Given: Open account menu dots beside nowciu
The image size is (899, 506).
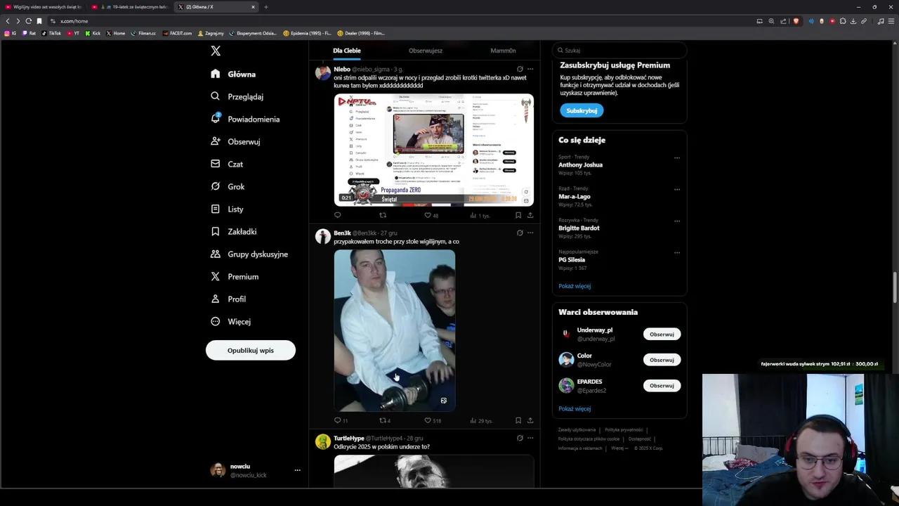Looking at the screenshot, I should click(x=297, y=470).
